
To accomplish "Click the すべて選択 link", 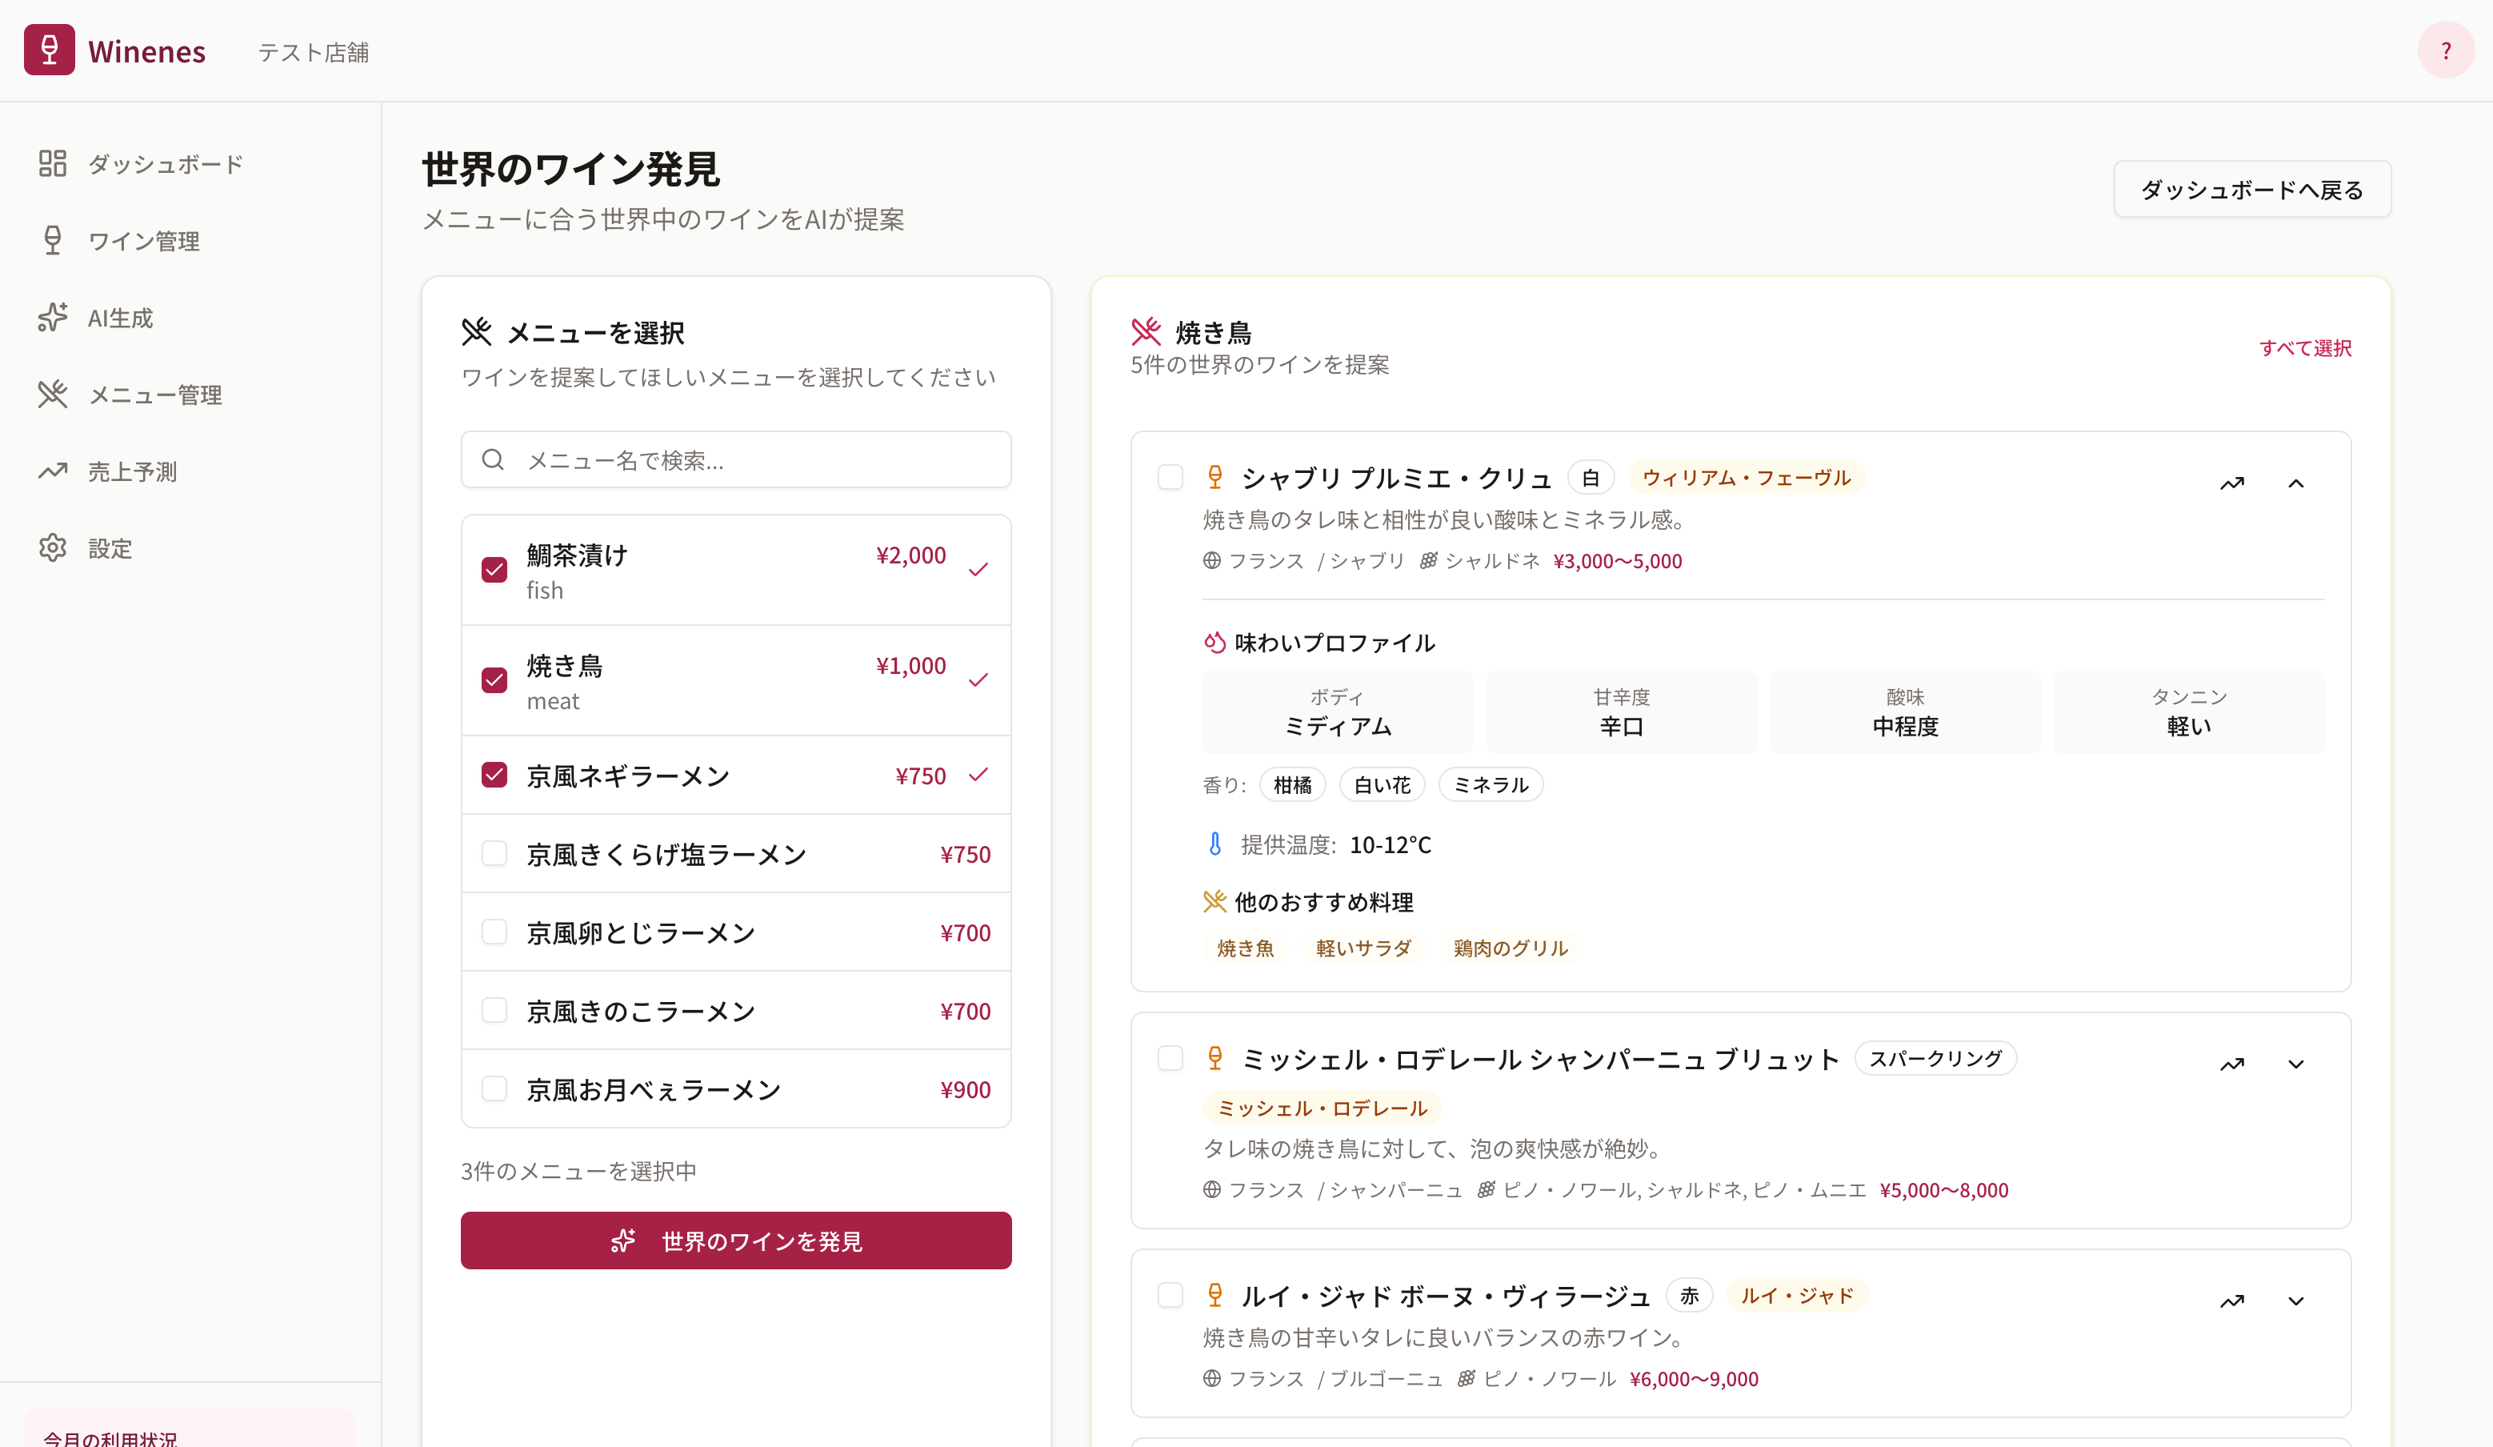I will coord(2305,347).
